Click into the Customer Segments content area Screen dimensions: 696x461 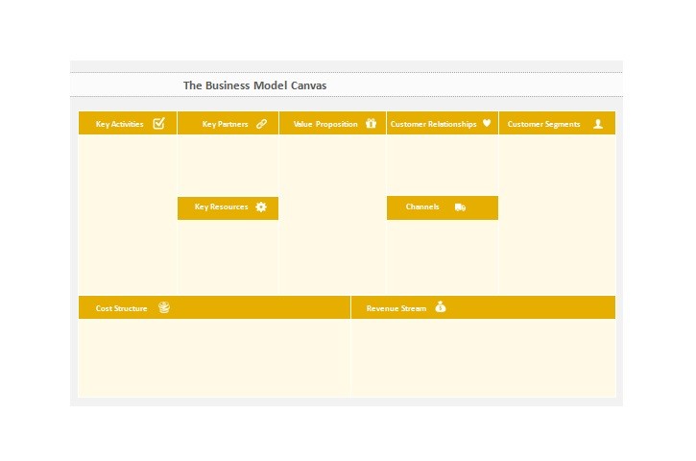tap(557, 214)
